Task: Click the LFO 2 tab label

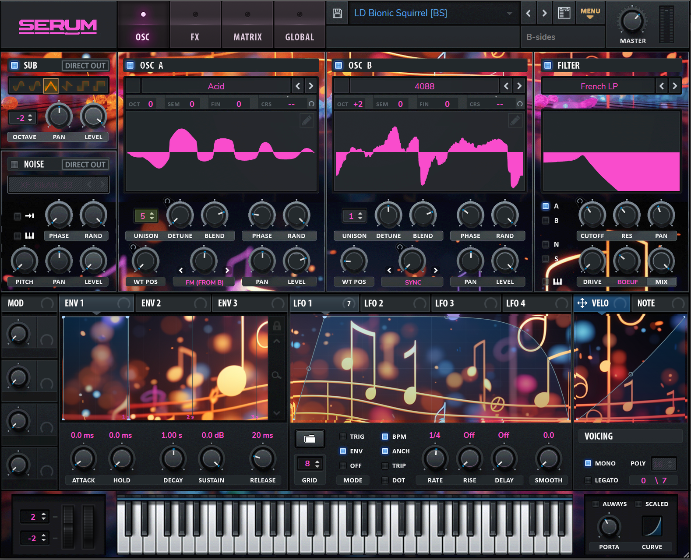Action: tap(374, 303)
